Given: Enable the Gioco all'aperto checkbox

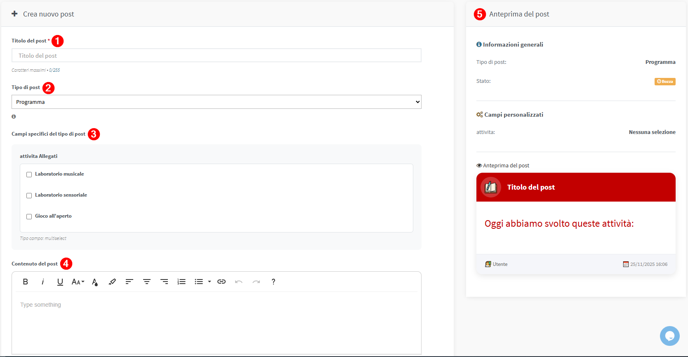Looking at the screenshot, I should pos(29,216).
